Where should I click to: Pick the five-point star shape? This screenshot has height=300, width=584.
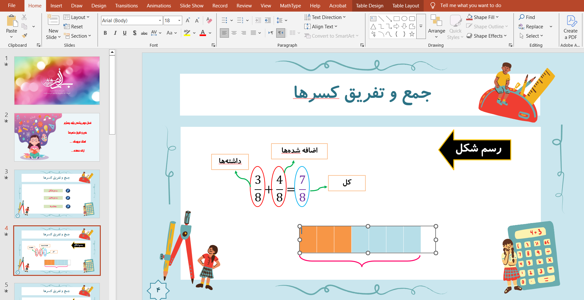412,34
